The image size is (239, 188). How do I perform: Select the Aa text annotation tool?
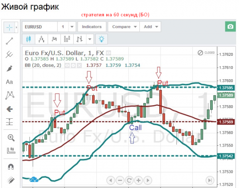pos(10,82)
